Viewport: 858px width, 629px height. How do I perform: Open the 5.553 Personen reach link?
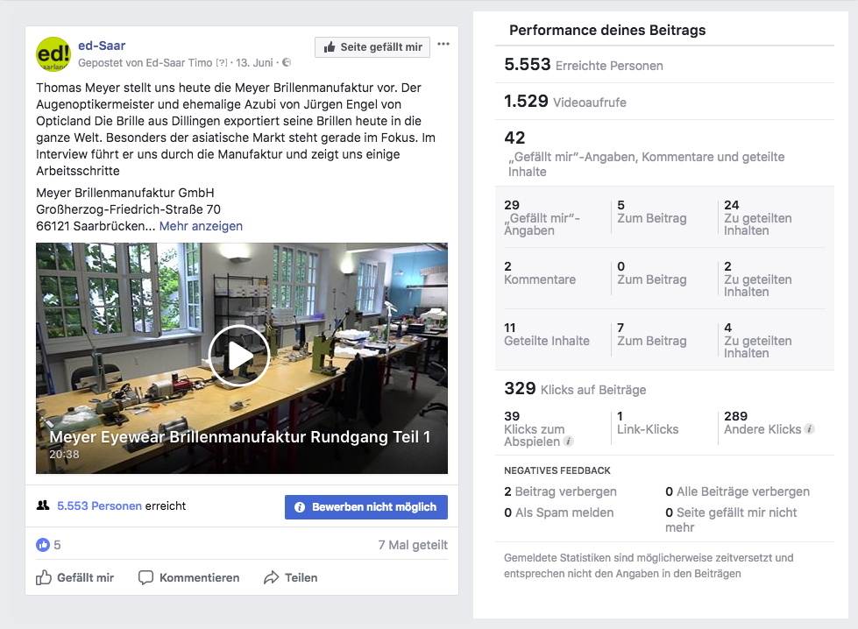(100, 506)
